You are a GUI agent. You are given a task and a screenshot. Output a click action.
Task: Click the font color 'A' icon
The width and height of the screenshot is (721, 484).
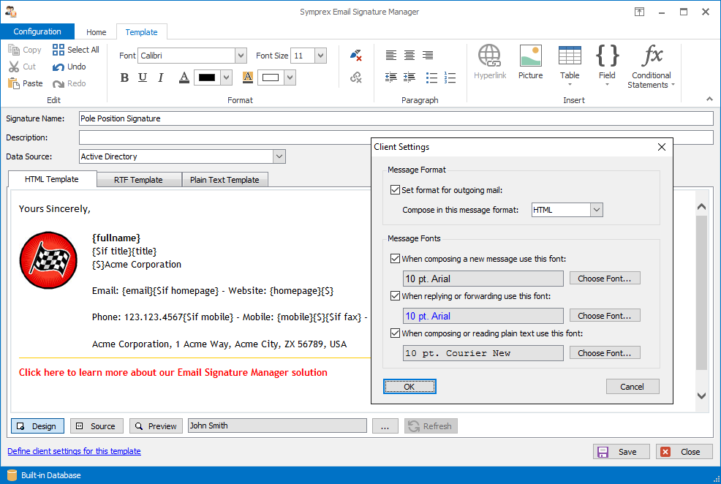184,77
